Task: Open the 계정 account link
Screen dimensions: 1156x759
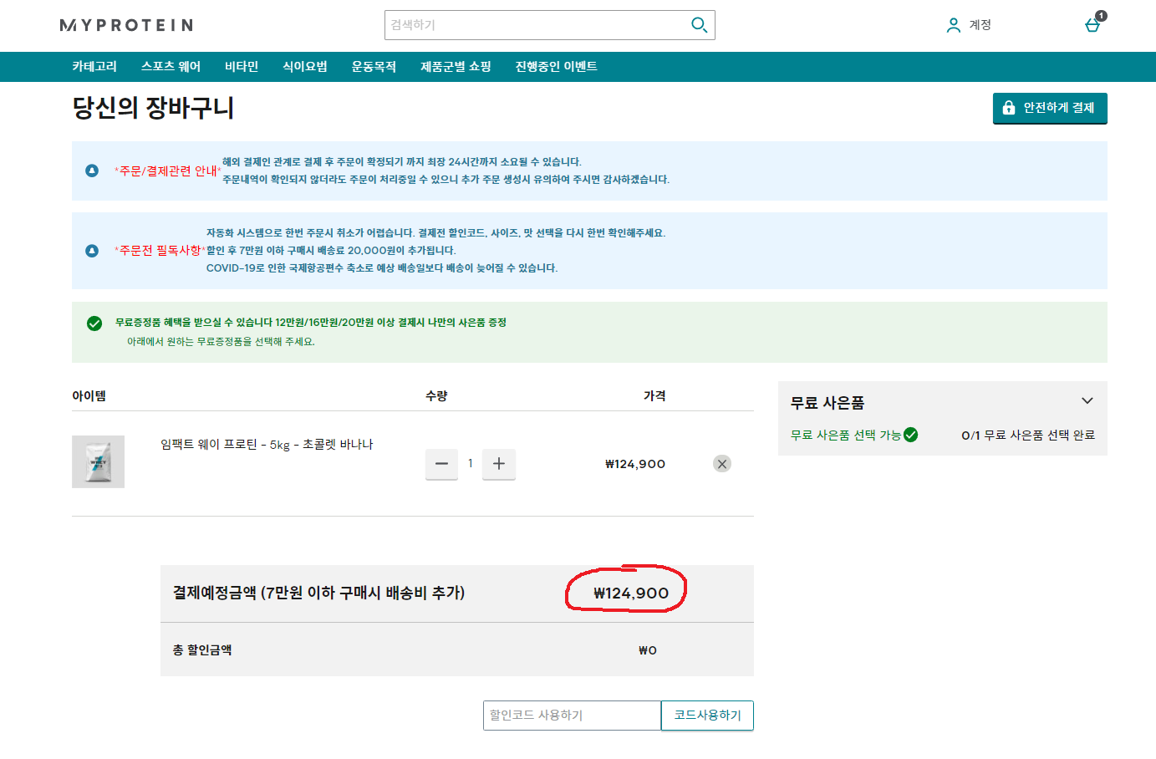Action: coord(980,25)
